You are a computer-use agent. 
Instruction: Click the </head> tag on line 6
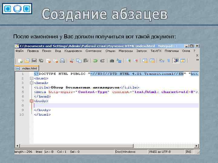42,96
